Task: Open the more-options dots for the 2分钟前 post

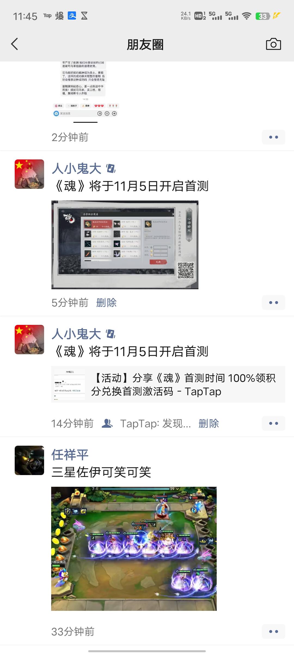Action: (x=273, y=137)
